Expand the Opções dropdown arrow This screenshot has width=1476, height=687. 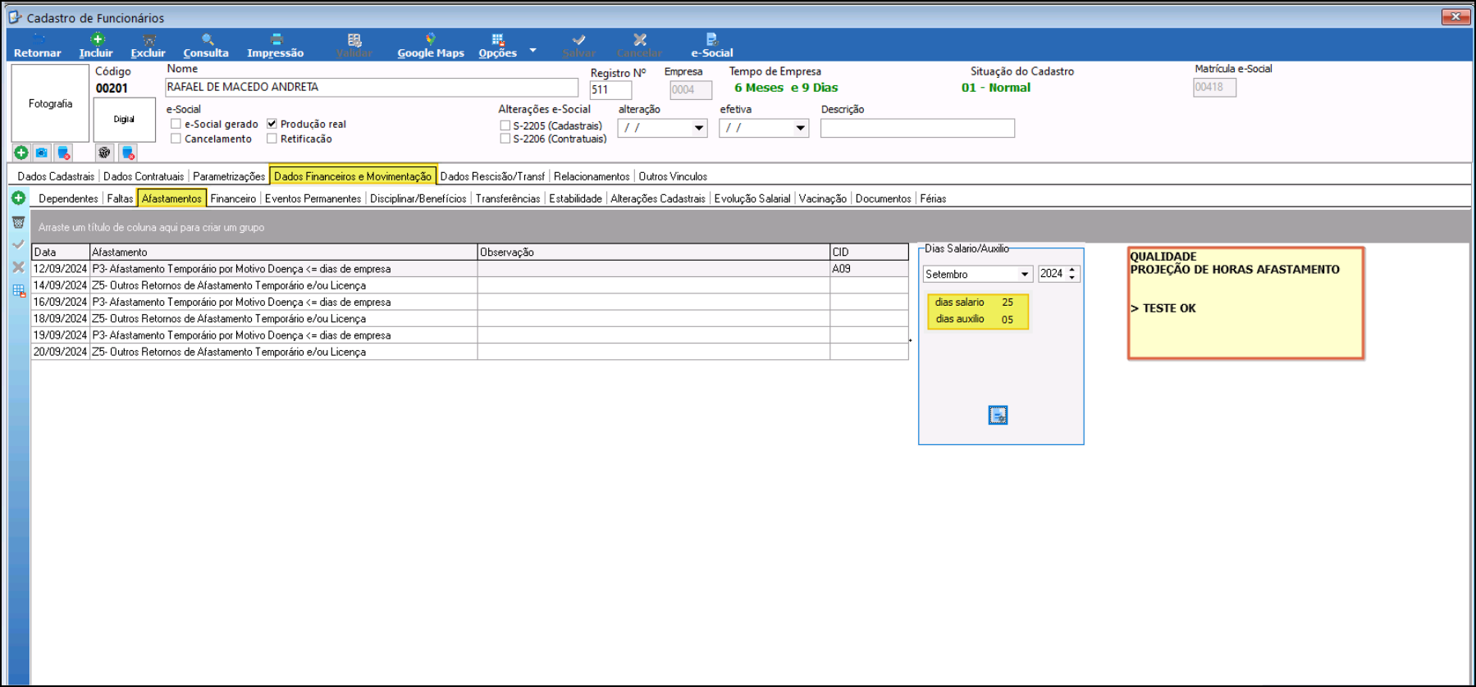(532, 50)
